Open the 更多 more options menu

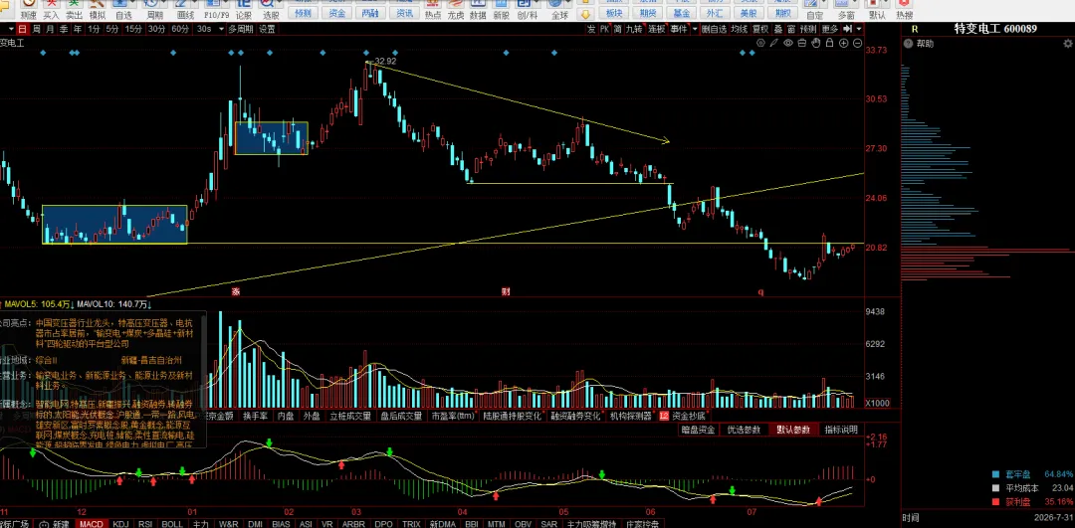(829, 29)
